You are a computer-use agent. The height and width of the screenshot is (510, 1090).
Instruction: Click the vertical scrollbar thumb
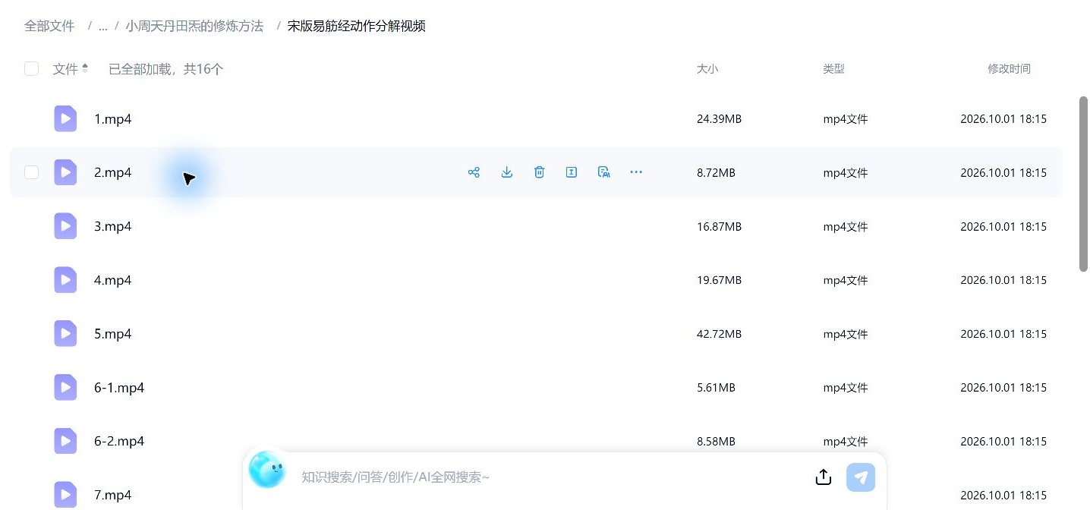(x=1083, y=184)
